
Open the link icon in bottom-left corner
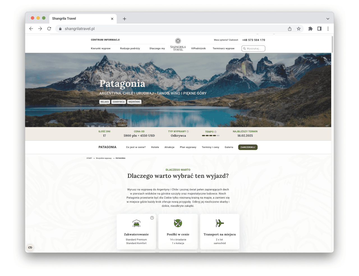[x=30, y=247]
